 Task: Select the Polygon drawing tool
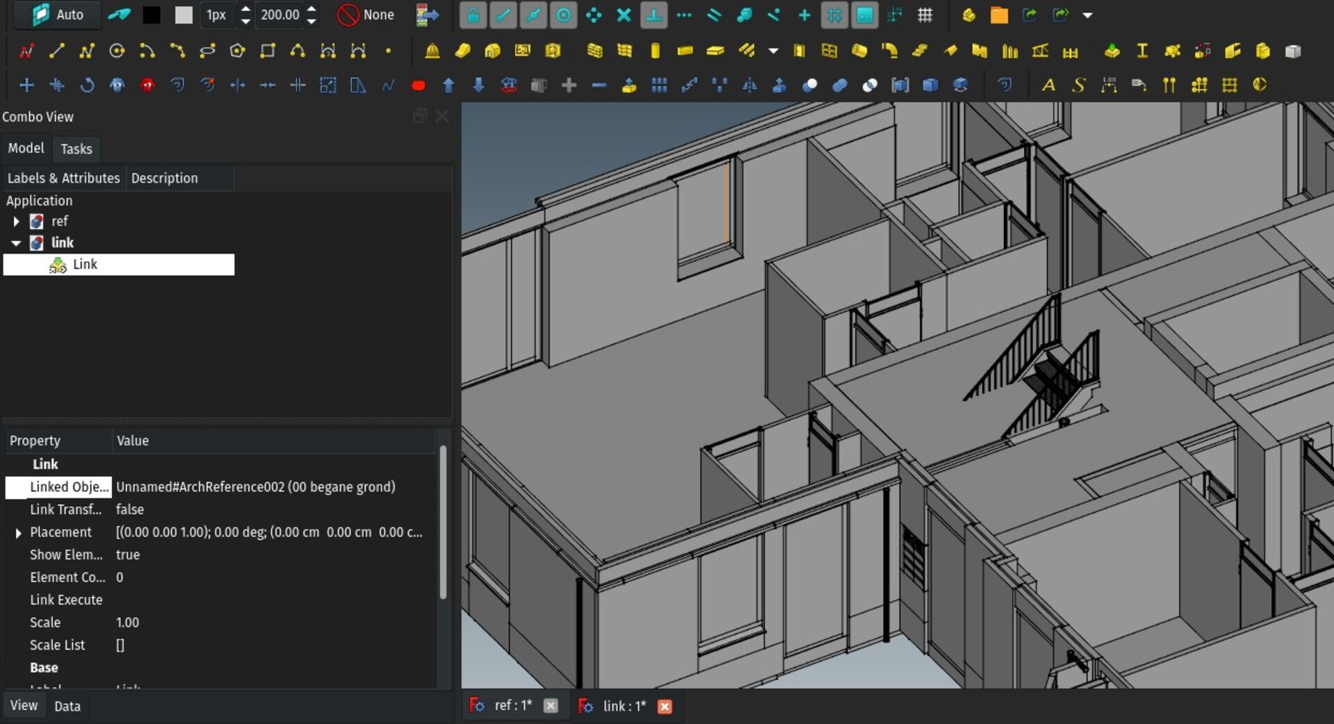238,51
